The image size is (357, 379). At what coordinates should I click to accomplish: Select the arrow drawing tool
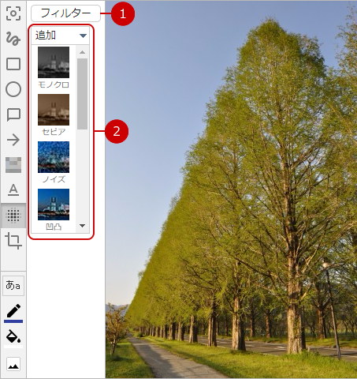click(x=13, y=140)
